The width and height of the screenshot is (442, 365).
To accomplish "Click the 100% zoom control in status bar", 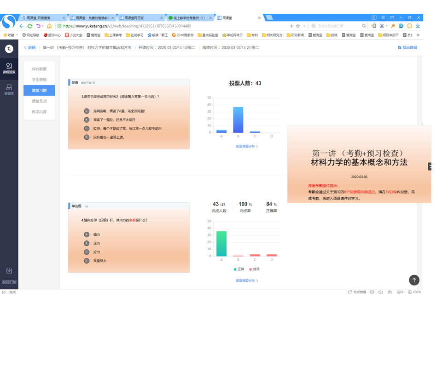I will coord(416,292).
